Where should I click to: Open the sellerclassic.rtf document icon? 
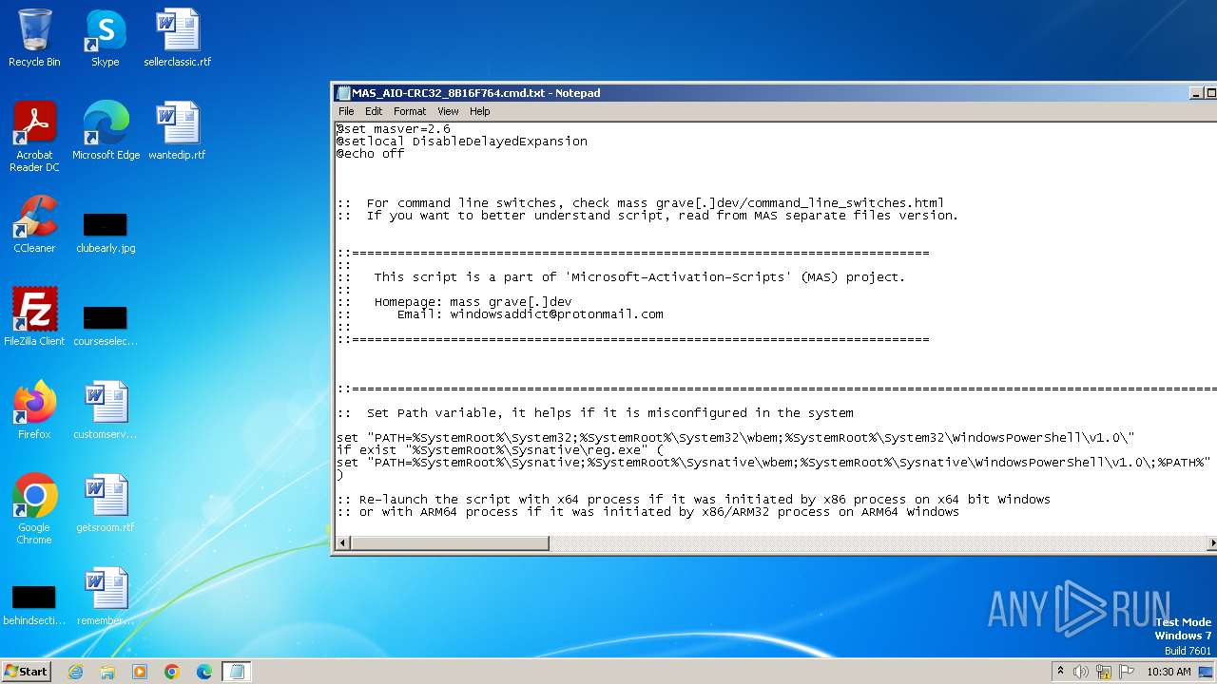click(x=178, y=38)
